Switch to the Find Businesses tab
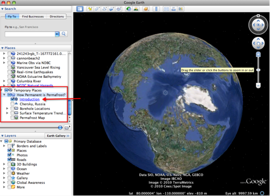Viewport: 270px width, 196px height. (33, 17)
